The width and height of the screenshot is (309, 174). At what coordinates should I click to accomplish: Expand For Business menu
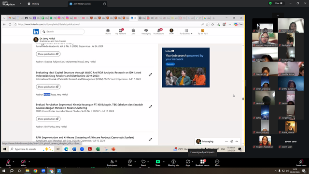pyautogui.click(x=186, y=31)
